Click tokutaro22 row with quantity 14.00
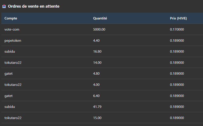This screenshot has height=126, width=203. (102, 62)
